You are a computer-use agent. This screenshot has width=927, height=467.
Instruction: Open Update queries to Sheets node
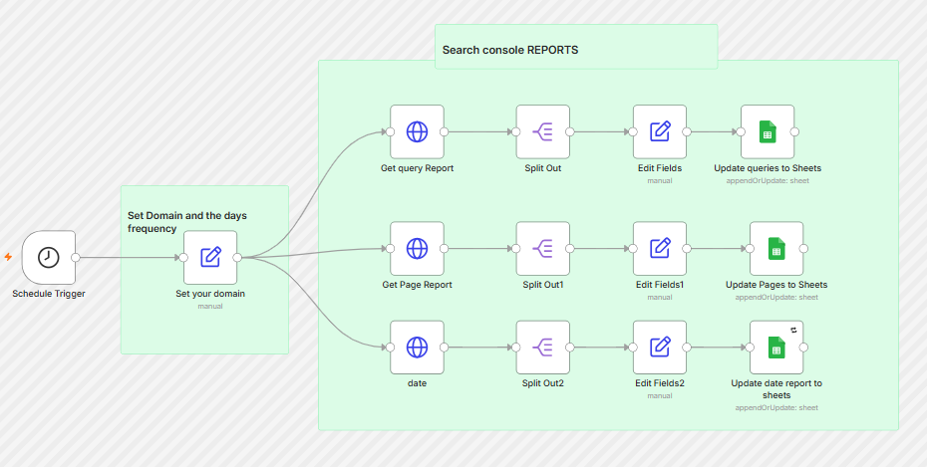(768, 131)
